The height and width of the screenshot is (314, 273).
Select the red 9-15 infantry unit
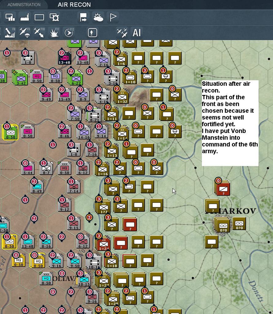tap(74, 224)
